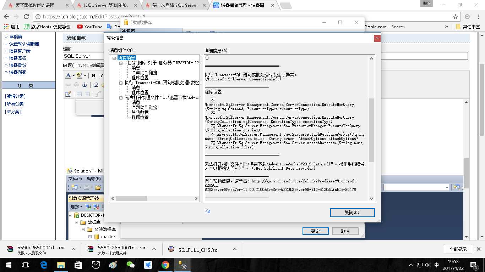Open 文件(F) menu in SSMS screenshot
This screenshot has width=485, height=272.
[75, 179]
